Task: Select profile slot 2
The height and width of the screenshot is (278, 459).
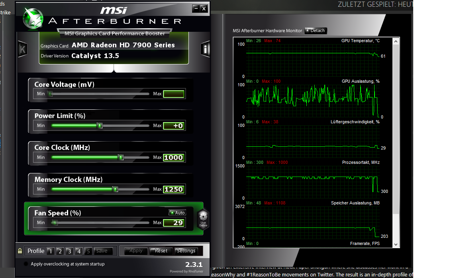Action: pyautogui.click(x=60, y=251)
